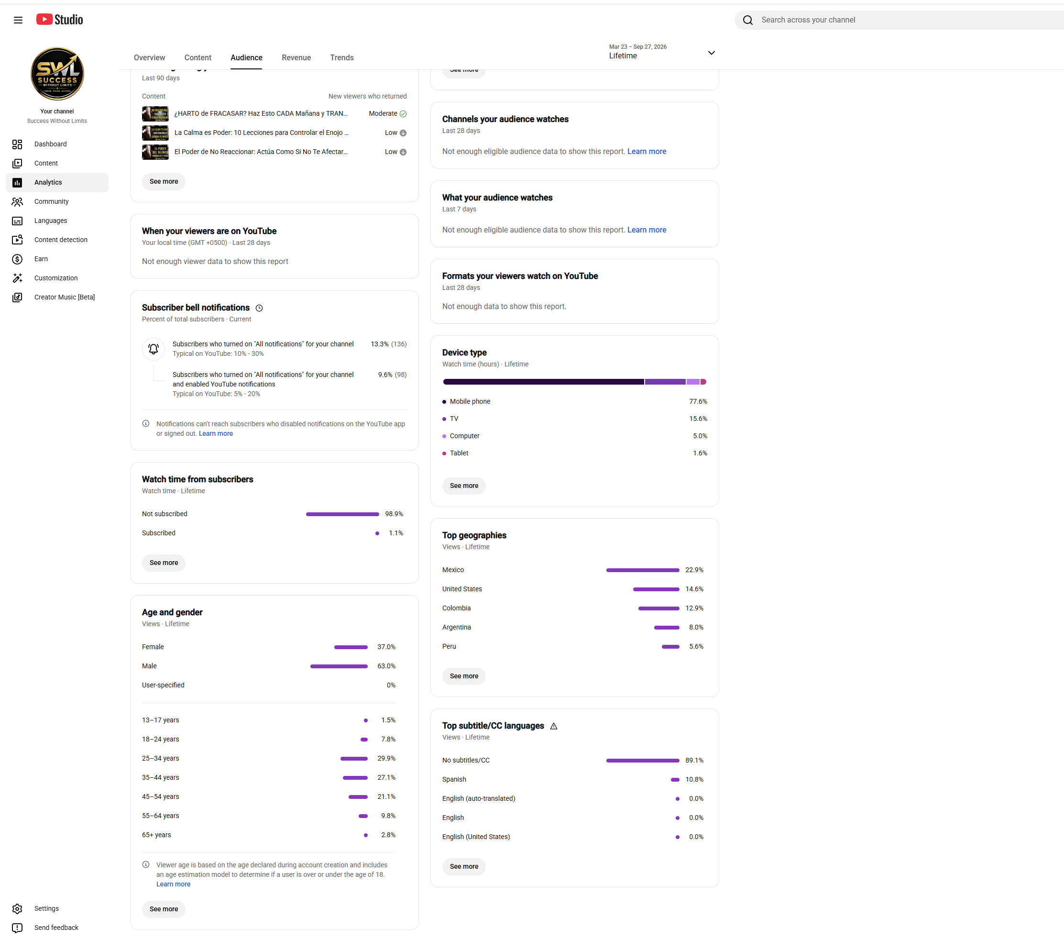Switch to the Trends tab
1064x940 pixels.
341,58
